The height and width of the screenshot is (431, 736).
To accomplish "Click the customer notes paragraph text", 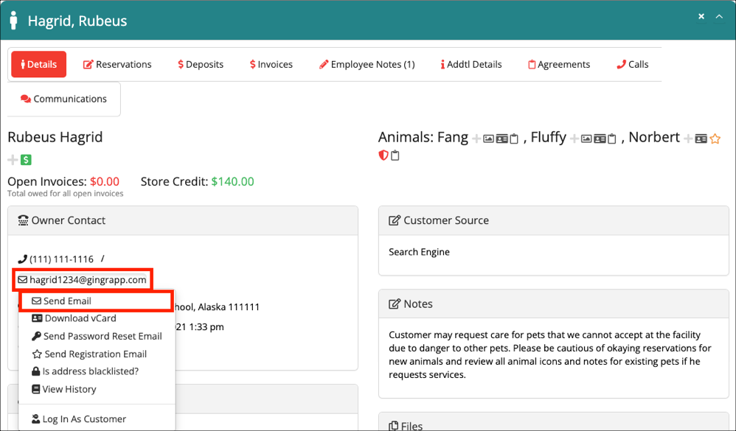I will (550, 354).
